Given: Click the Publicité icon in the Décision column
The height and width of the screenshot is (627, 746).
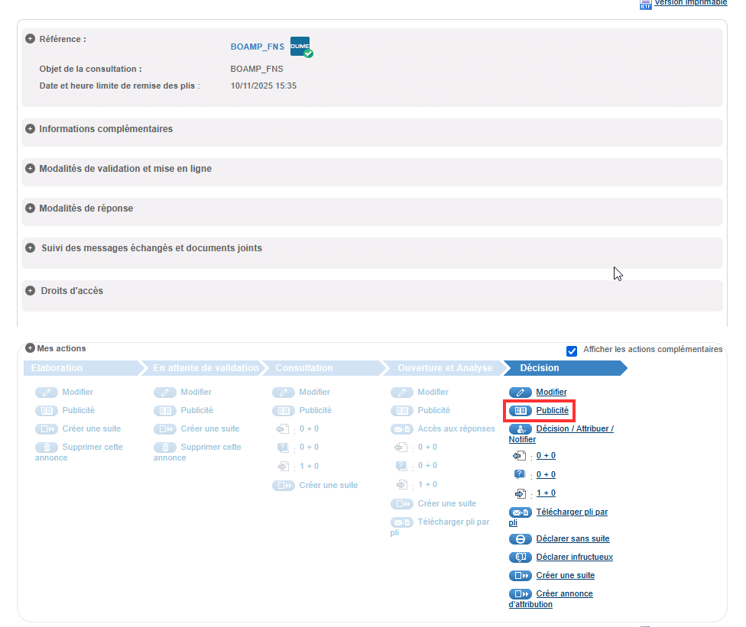Looking at the screenshot, I should (521, 410).
